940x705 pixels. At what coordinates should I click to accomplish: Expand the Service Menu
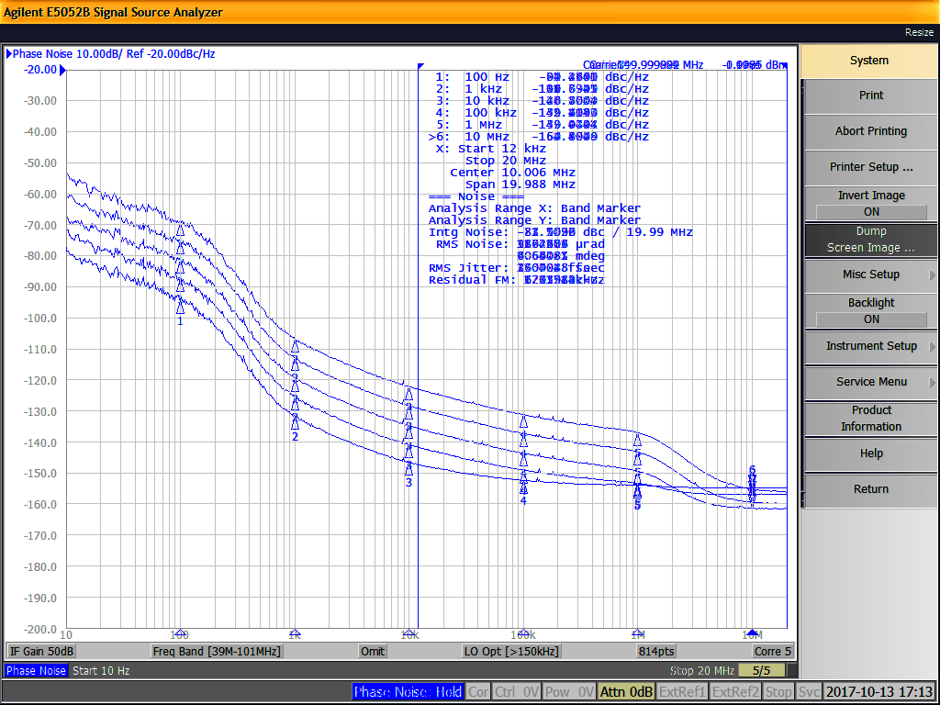click(x=868, y=382)
